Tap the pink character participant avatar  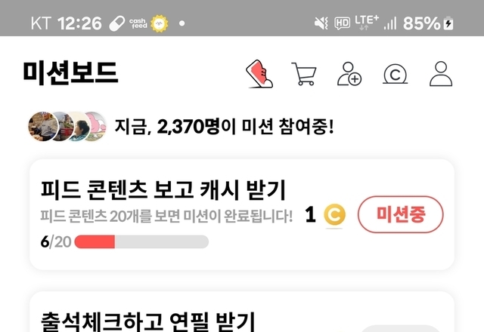point(96,126)
